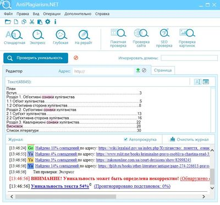Viewport: 220px width, 205px height.
Task: Click the red ВНИМАНИЕ warning message
Action: coord(105,179)
